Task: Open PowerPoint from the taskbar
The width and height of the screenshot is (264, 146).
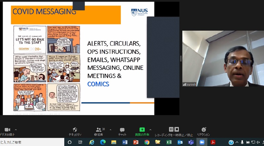Action: (x=136, y=142)
